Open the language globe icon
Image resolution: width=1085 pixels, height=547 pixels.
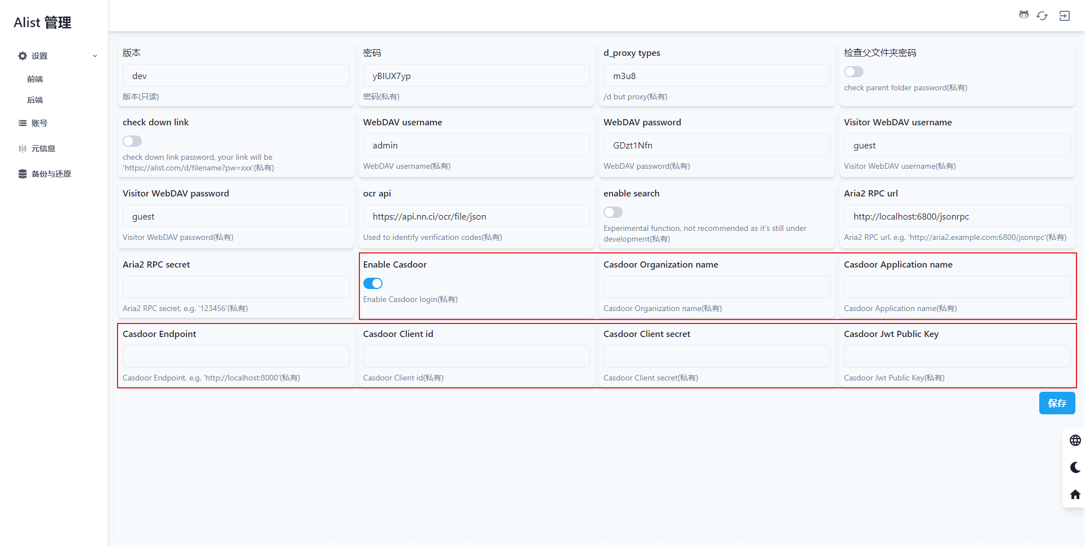click(x=1076, y=440)
